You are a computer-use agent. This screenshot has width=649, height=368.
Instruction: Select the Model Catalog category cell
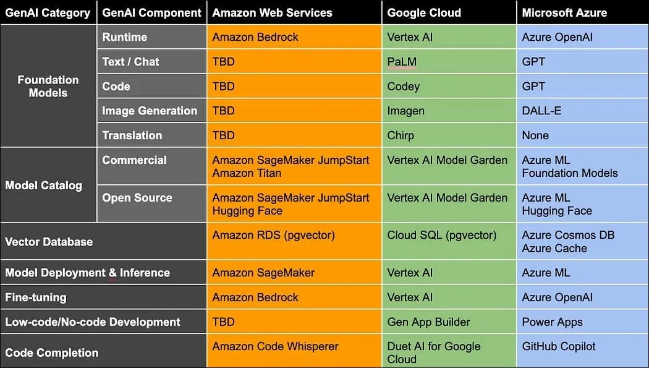pyautogui.click(x=48, y=185)
